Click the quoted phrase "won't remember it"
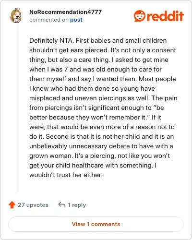 pos(119,117)
